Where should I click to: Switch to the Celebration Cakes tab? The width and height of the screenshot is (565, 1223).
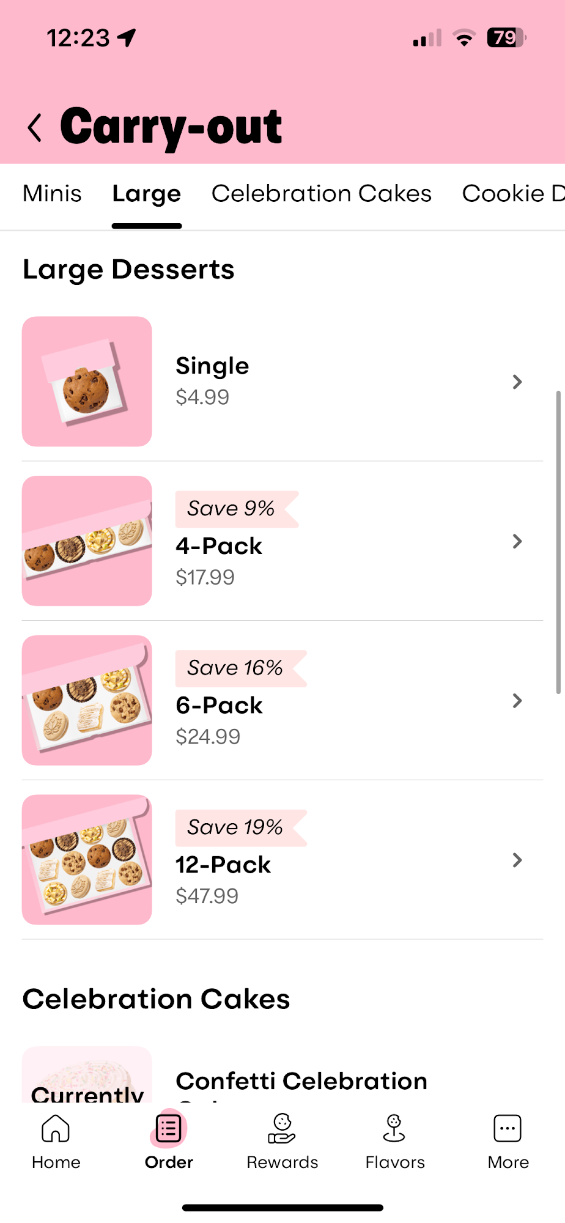[322, 194]
